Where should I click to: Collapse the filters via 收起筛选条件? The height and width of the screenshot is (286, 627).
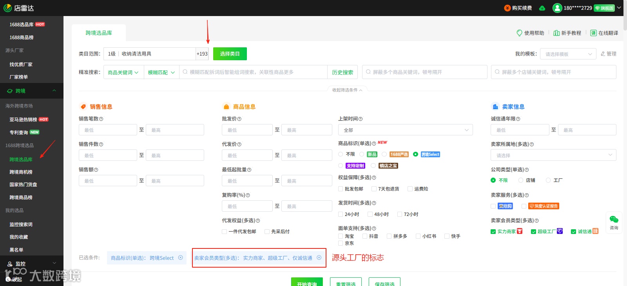point(347,90)
